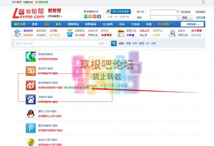Click the Tencent QQ penguin login icon
This screenshot has height=146, width=214.
[x=31, y=114]
